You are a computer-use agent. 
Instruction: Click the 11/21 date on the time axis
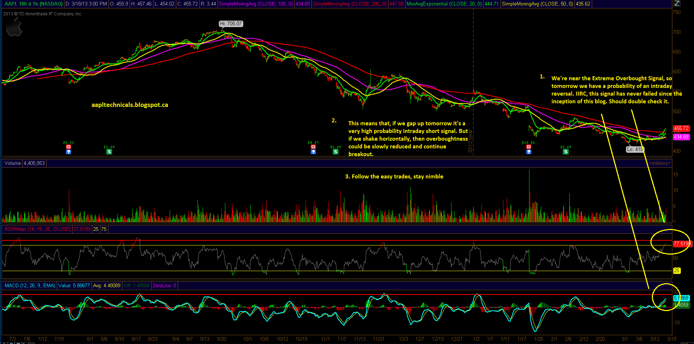[x=378, y=339]
